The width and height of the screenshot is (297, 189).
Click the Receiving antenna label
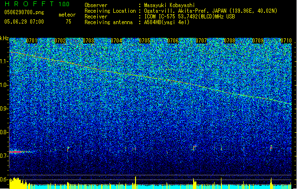(x=109, y=22)
